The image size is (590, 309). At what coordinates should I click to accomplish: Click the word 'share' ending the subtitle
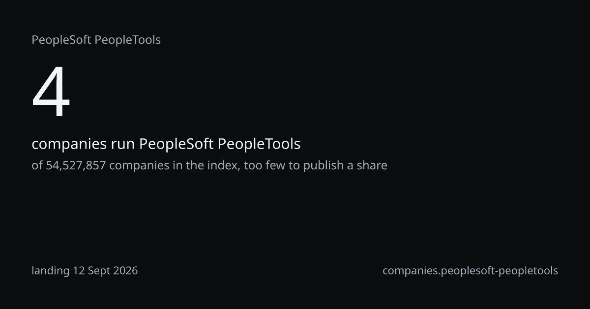point(372,165)
